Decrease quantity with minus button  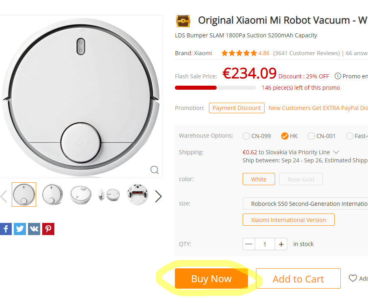[x=249, y=244]
